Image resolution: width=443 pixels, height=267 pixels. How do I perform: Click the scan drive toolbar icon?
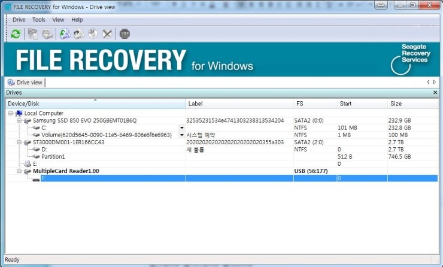47,34
